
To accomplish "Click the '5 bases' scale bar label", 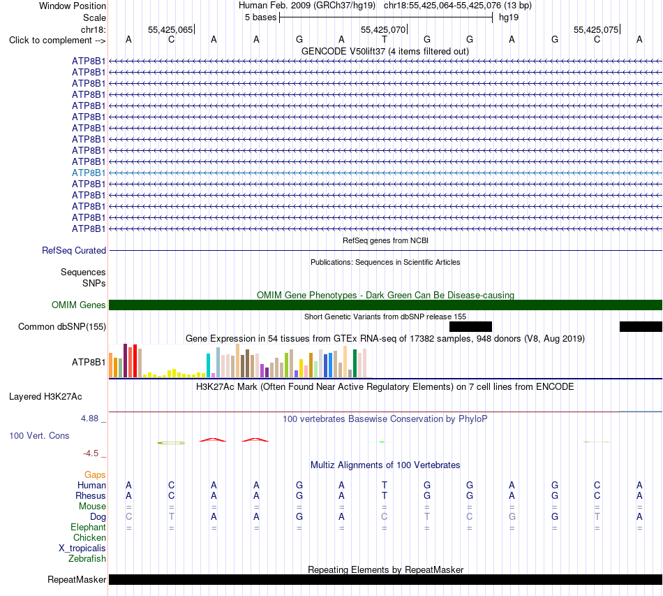I will pyautogui.click(x=260, y=17).
